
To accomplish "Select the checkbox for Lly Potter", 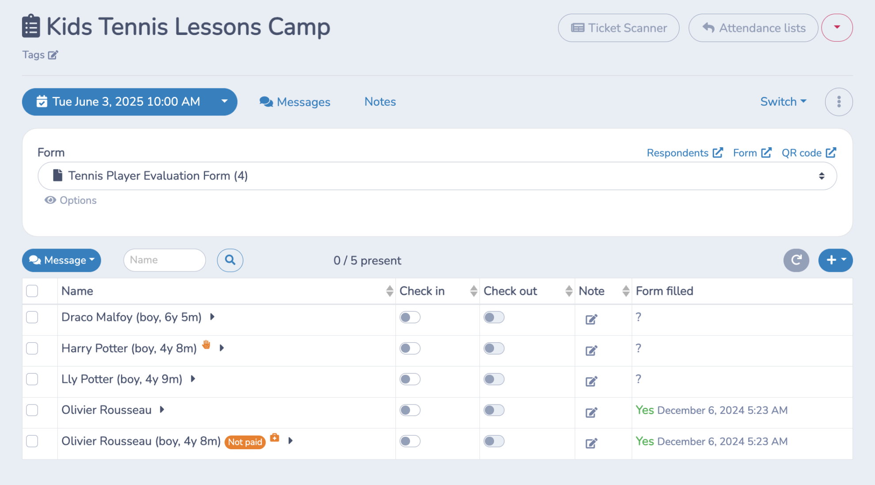I will coord(32,379).
